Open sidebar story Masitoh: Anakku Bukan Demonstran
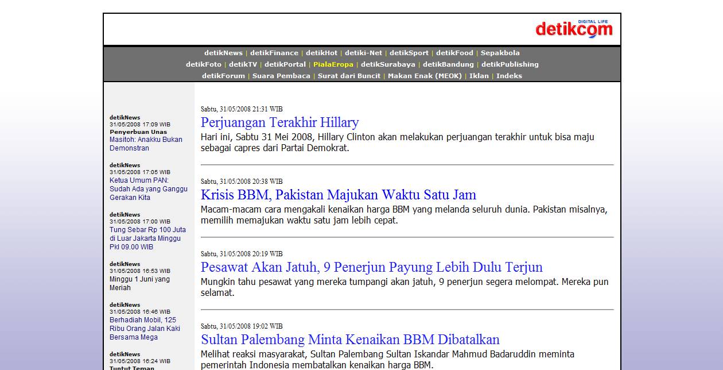The image size is (723, 370). (146, 144)
